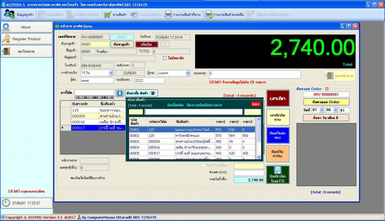The image size is (385, 221).
Task: Select popup row 00003 with barcode 000009
Action: [192, 142]
